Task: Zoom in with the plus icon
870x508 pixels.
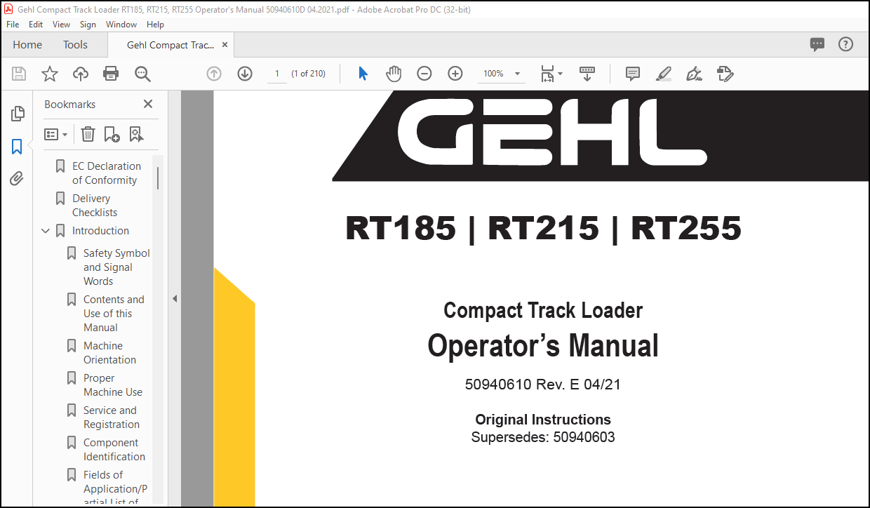Action: (455, 74)
